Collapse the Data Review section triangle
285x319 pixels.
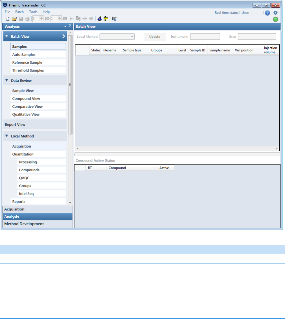click(7, 80)
